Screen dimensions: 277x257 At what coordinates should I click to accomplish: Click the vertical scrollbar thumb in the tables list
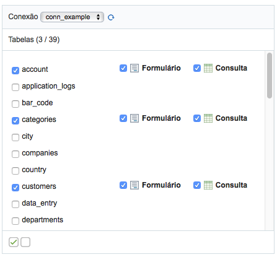pos(270,76)
